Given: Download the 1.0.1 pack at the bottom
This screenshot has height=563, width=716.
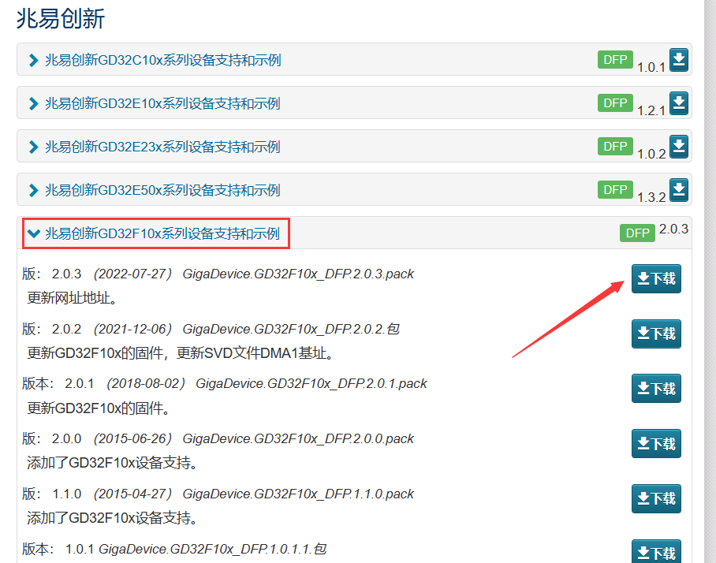Looking at the screenshot, I should click(656, 551).
